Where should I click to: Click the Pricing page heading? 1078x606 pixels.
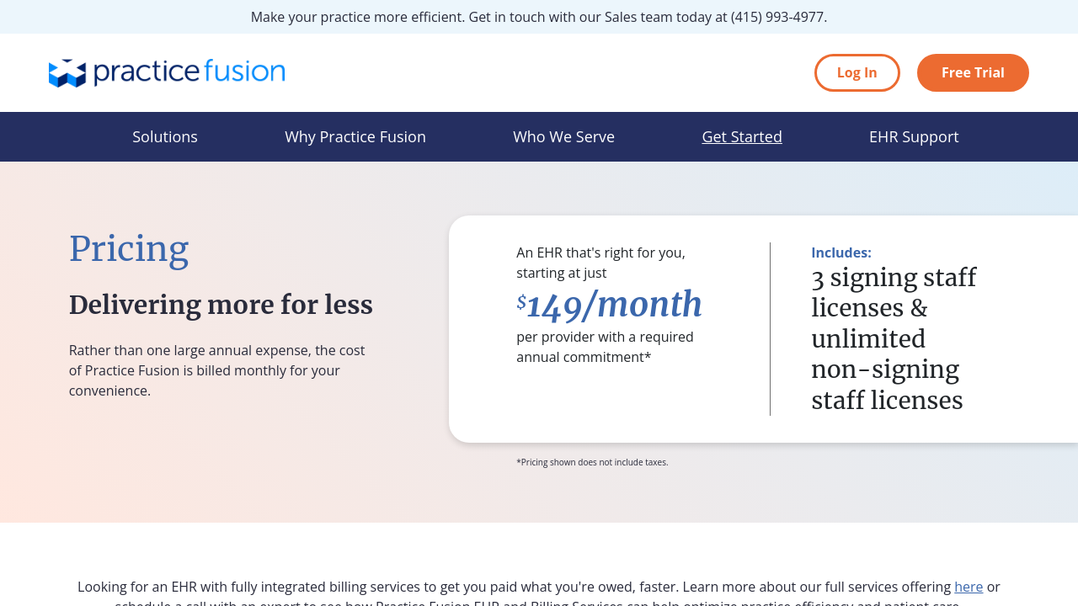[x=129, y=249]
